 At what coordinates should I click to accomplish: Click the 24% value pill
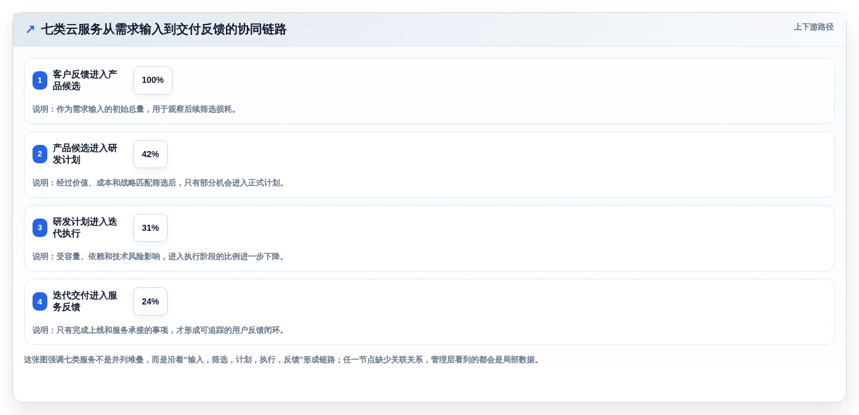[150, 301]
